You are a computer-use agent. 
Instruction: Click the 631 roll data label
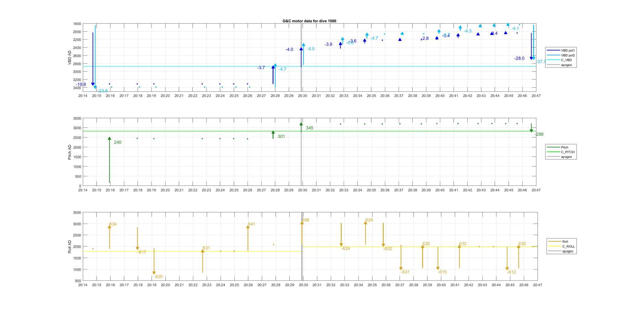207,248
